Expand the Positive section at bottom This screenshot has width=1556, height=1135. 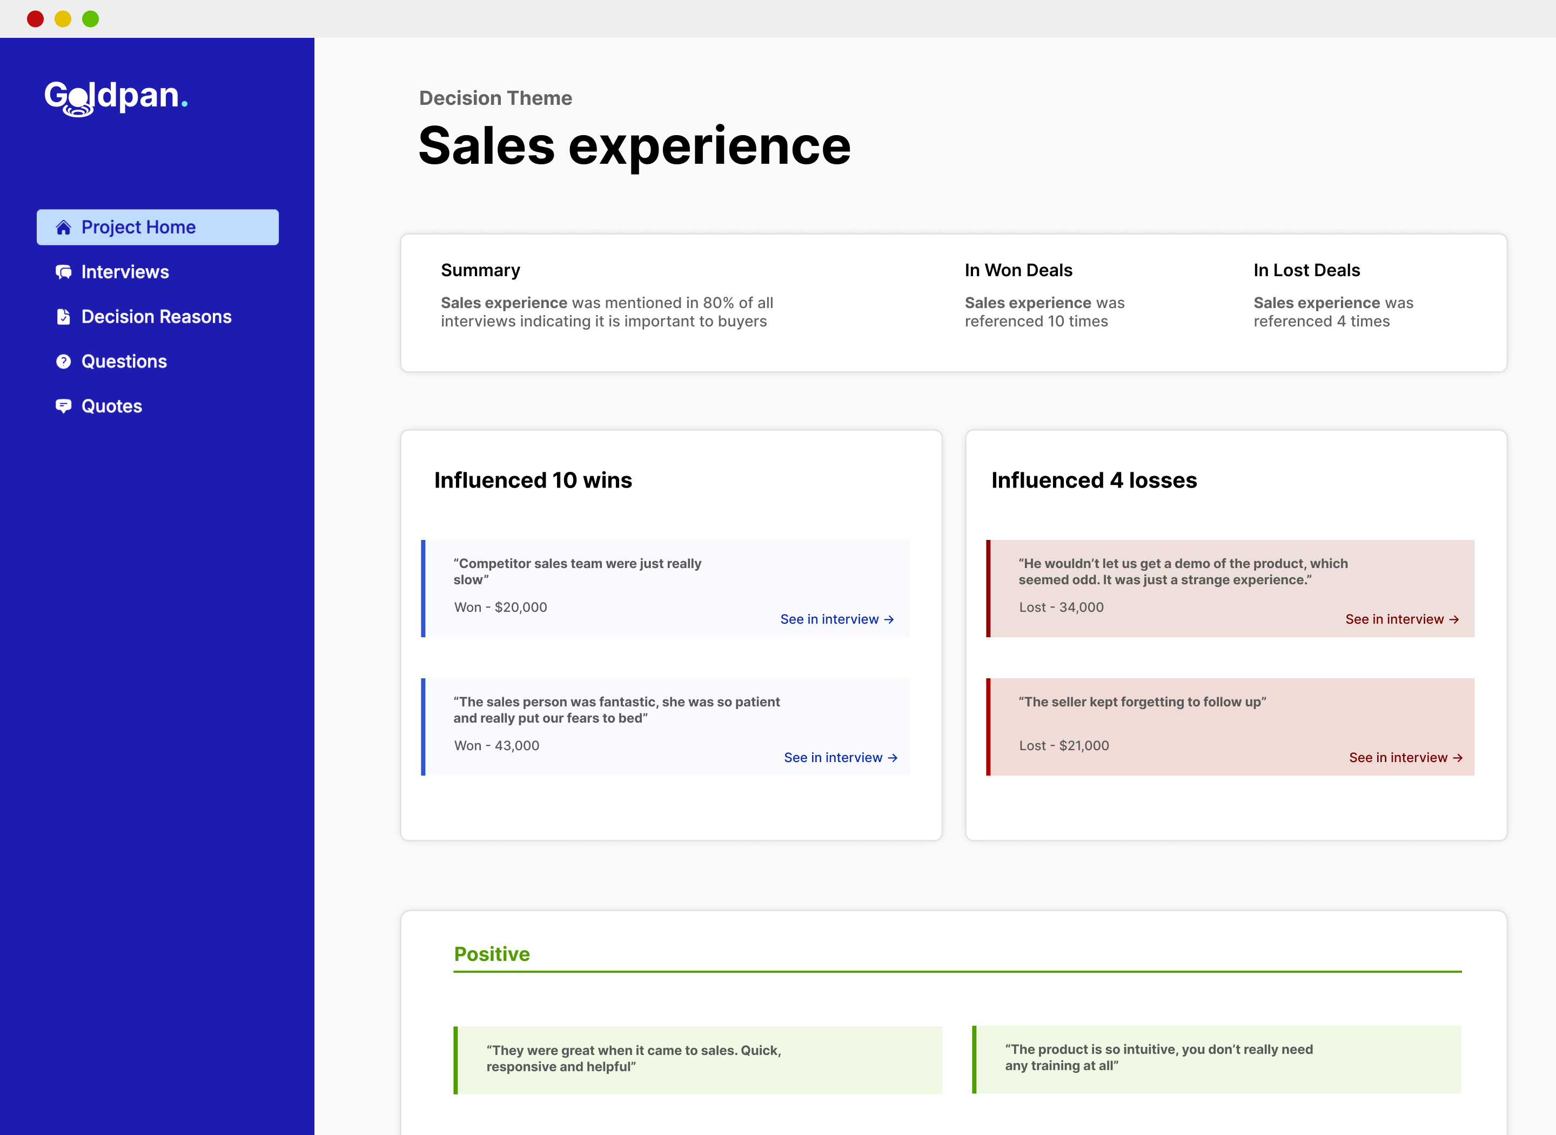pyautogui.click(x=492, y=954)
